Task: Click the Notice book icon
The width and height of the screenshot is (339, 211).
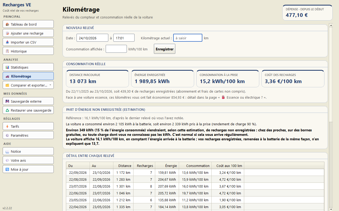Action: 7,151
